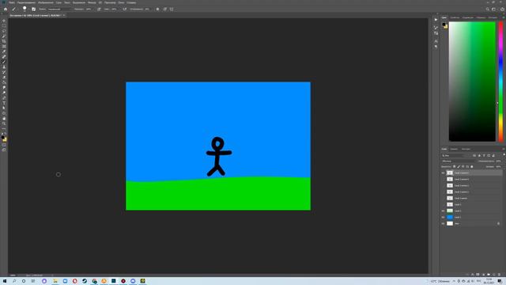Hide the green-thumbnail layer
The image size is (506, 285).
[x=443, y=211]
